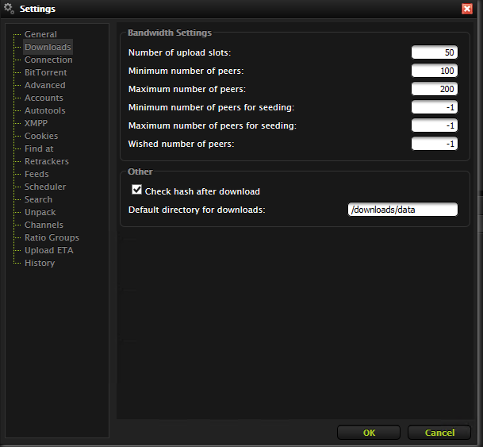Open Accounts settings
The image size is (483, 447).
[x=44, y=98]
